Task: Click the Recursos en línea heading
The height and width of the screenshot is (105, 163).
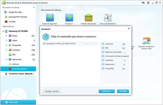Action: pyautogui.click(x=11, y=8)
